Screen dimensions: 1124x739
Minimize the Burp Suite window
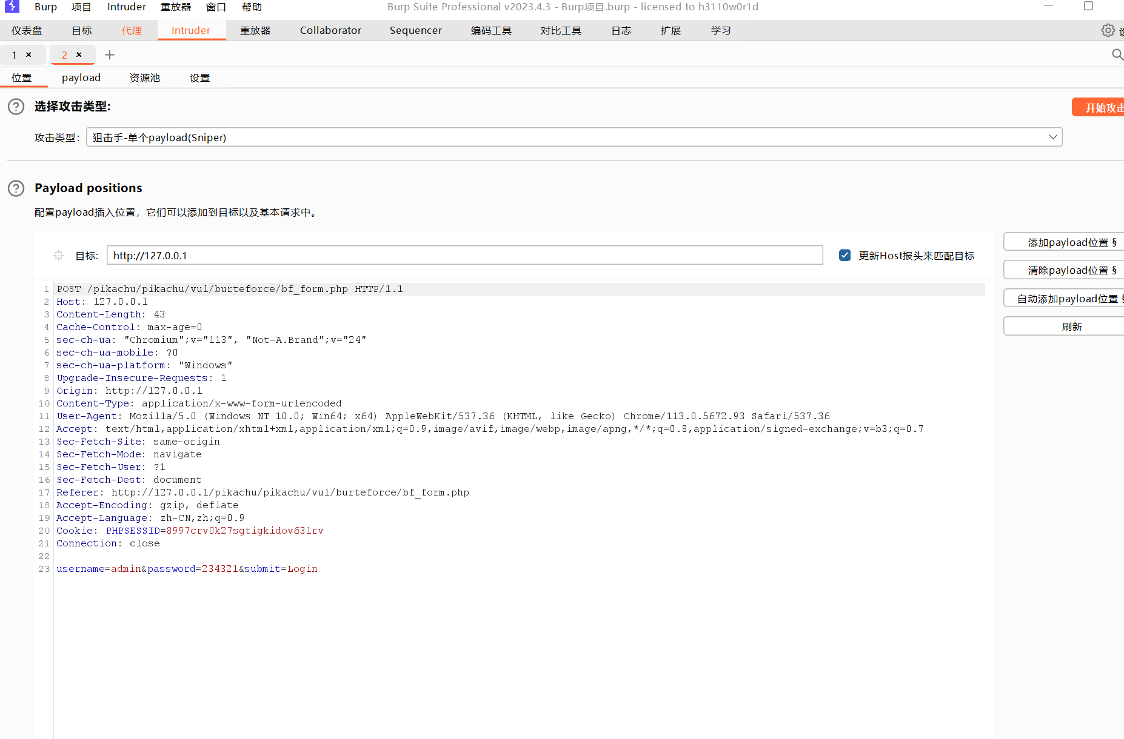click(1049, 6)
